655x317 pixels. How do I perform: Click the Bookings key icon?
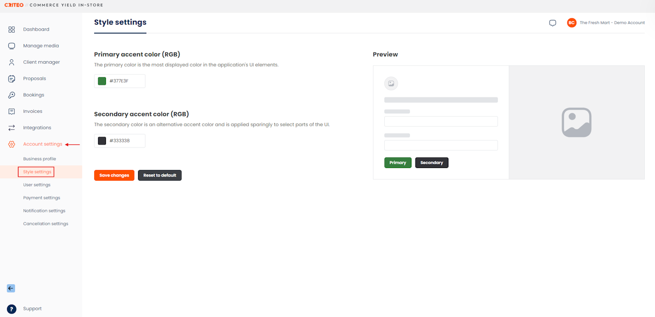tap(12, 95)
